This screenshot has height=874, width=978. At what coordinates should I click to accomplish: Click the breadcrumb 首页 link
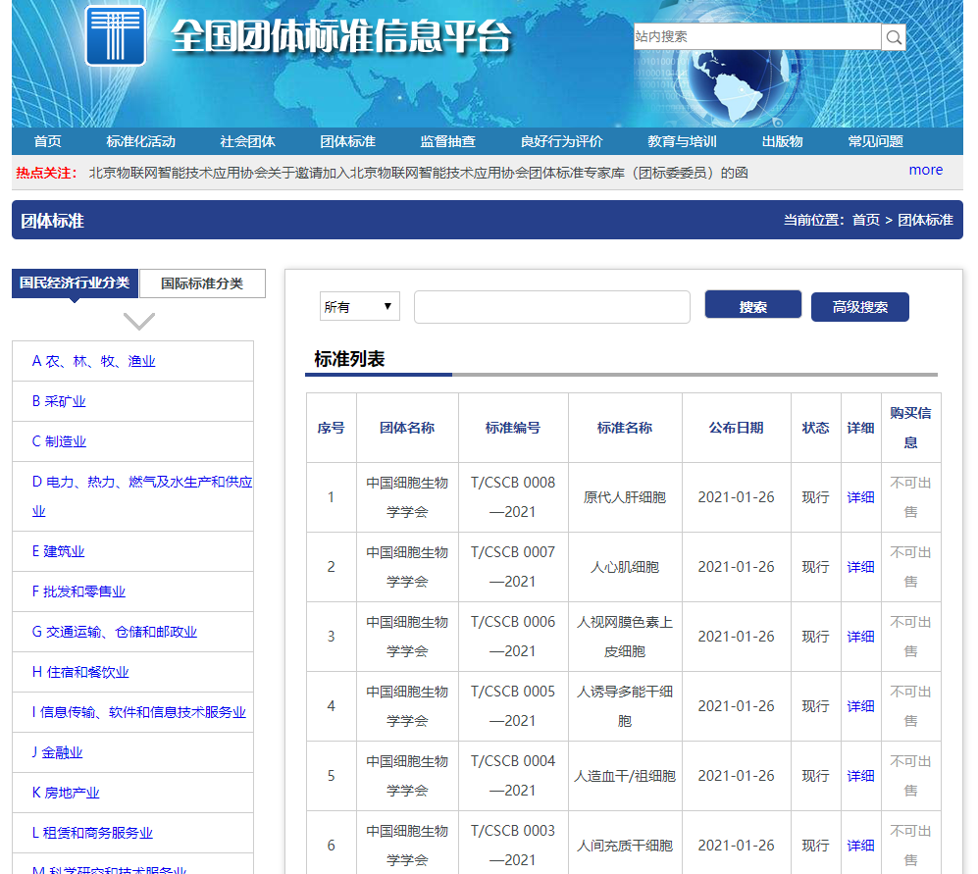[x=865, y=220]
